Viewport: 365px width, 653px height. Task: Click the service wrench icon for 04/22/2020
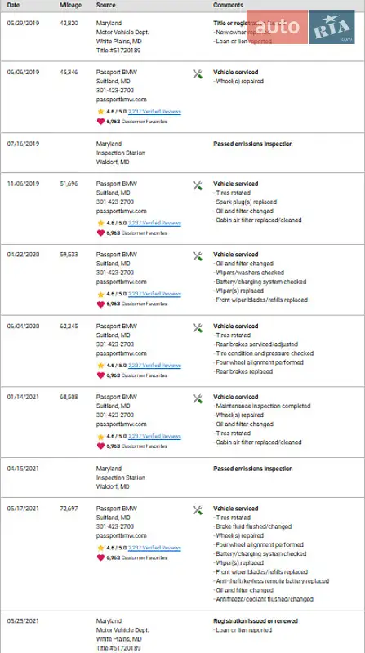tap(198, 256)
